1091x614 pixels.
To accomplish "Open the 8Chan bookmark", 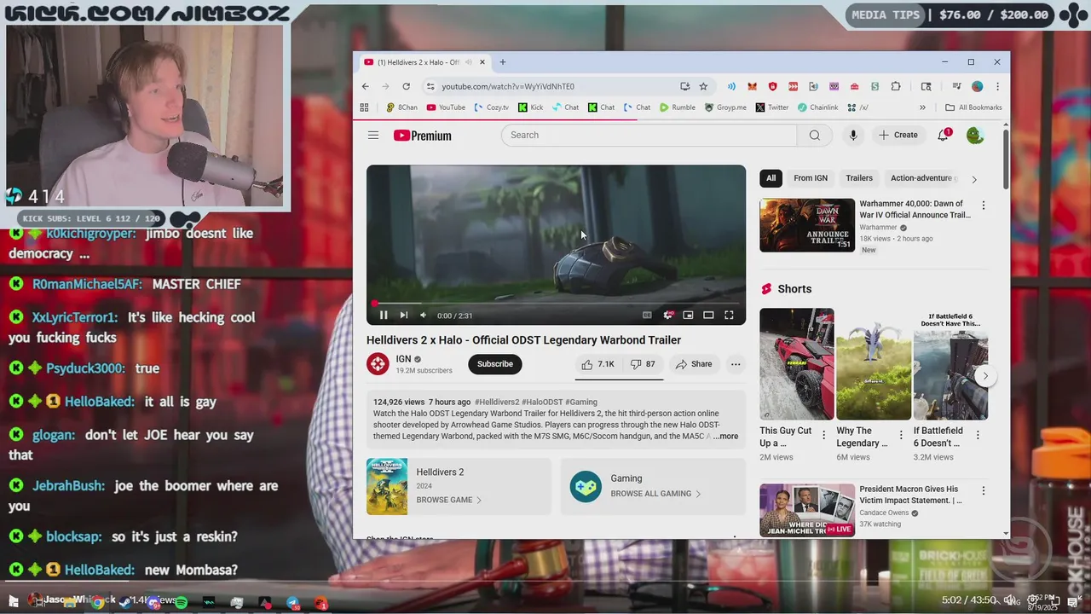I will click(401, 107).
